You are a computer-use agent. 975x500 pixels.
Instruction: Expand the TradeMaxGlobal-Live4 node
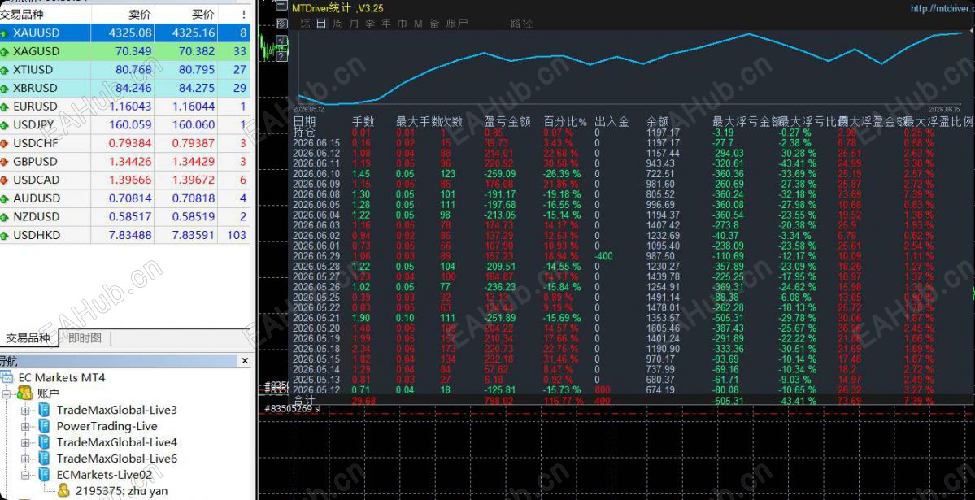[25, 443]
